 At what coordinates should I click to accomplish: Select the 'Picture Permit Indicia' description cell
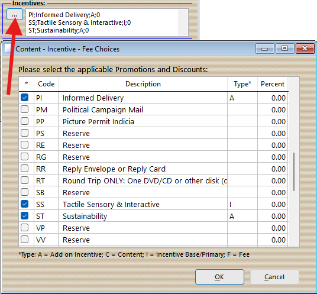point(143,121)
